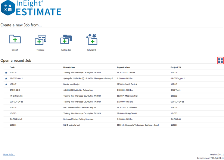Sort by the Project ID column header
224x160 pixels.
point(176,67)
